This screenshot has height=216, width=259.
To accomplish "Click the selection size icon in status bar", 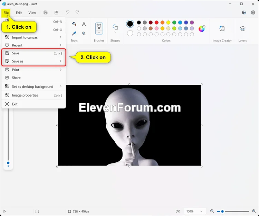I will pos(37,211).
